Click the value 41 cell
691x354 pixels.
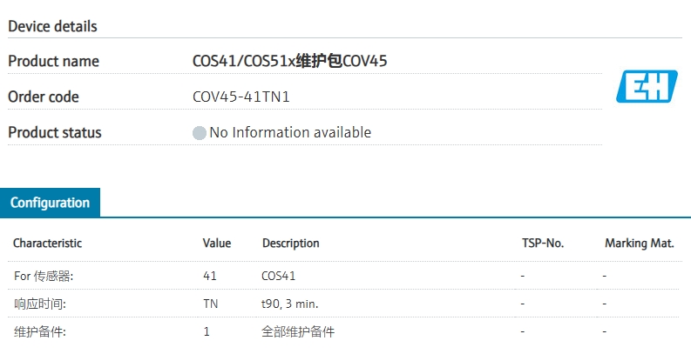click(x=210, y=276)
